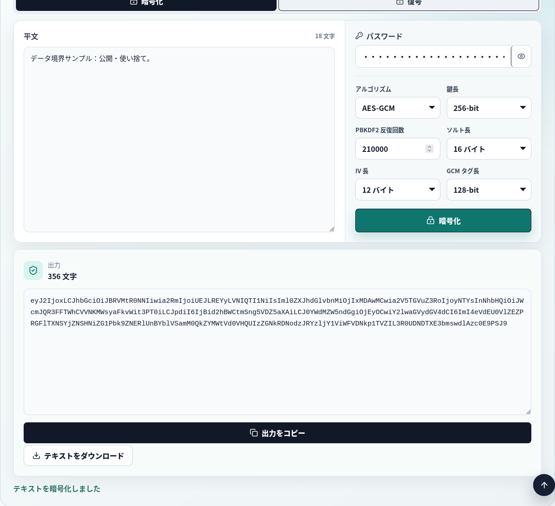Click the green 暗号化 encrypt button
Screen dimensions: 555x506
pyautogui.click(x=443, y=220)
